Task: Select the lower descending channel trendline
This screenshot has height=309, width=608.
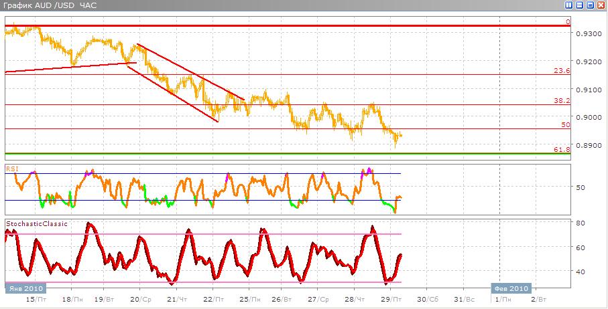Action: (x=173, y=94)
